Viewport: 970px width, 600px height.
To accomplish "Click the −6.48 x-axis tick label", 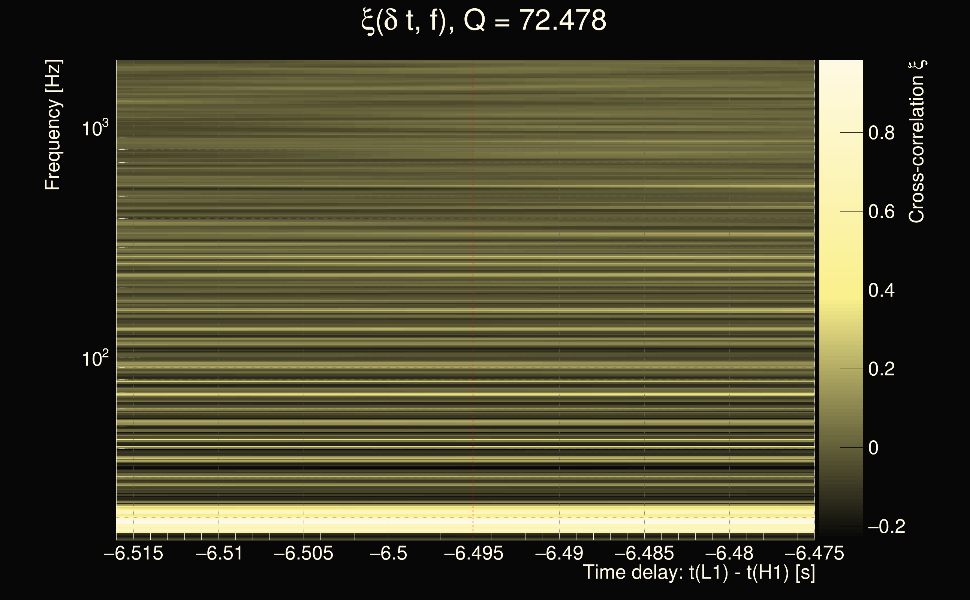I will pyautogui.click(x=729, y=553).
